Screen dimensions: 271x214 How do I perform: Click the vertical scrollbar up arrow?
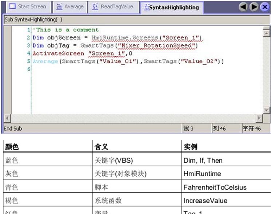(266, 33)
